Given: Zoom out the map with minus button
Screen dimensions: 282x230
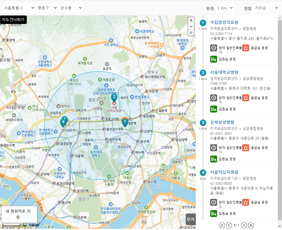Looking at the screenshot, I should [191, 27].
